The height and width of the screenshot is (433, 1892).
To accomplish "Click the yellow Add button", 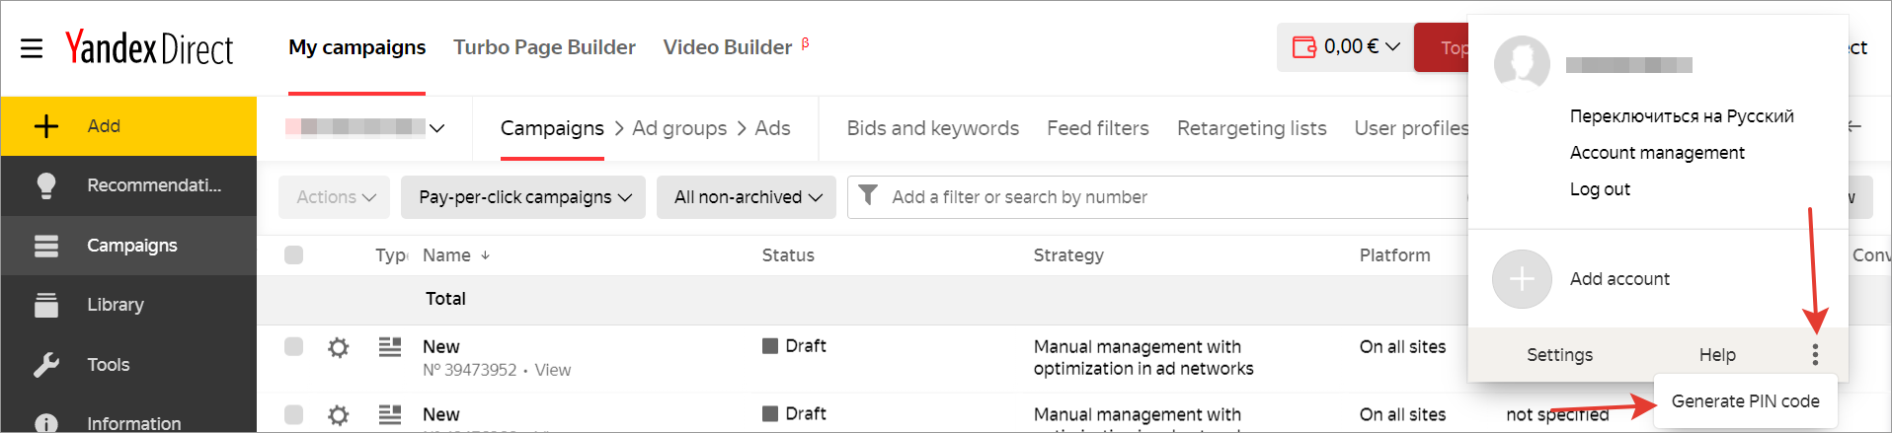I will 128,126.
